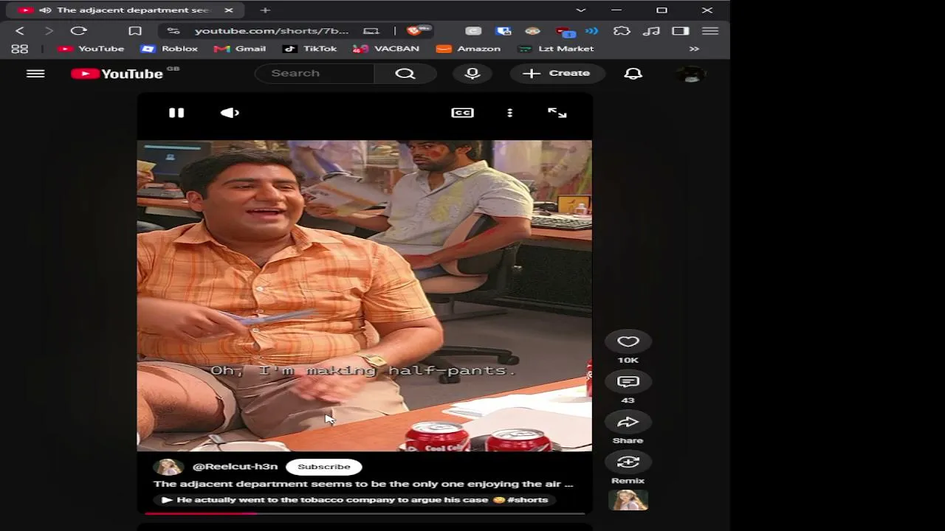This screenshot has height=531, width=945.
Task: Toggle closed captions on the Short
Action: coord(462,113)
